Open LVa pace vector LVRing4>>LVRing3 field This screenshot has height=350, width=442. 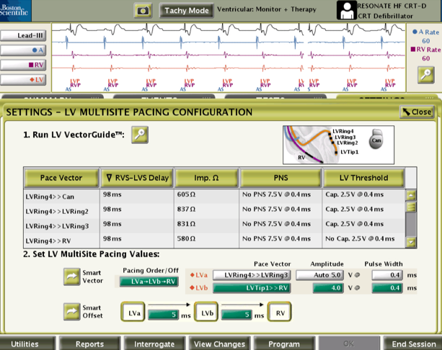pos(252,275)
